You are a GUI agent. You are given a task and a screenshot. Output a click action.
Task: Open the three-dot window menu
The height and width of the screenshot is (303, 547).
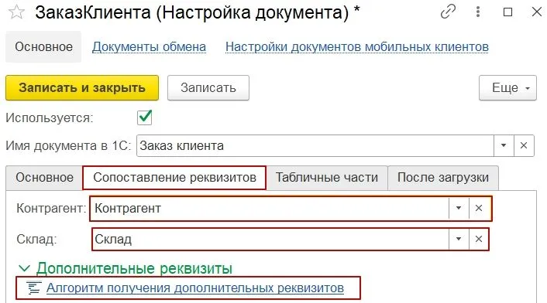click(x=478, y=12)
